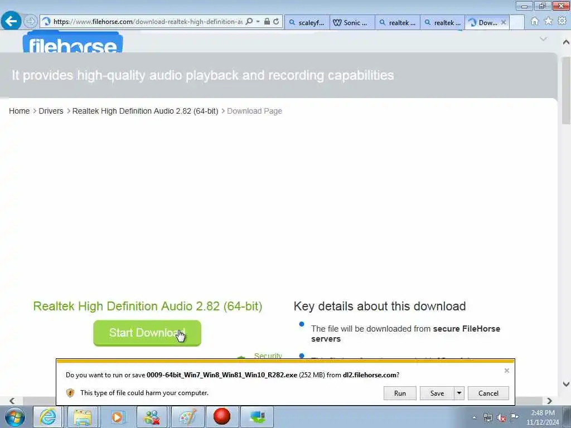Open the Save dropdown arrow
The height and width of the screenshot is (428, 571).
coord(459,393)
